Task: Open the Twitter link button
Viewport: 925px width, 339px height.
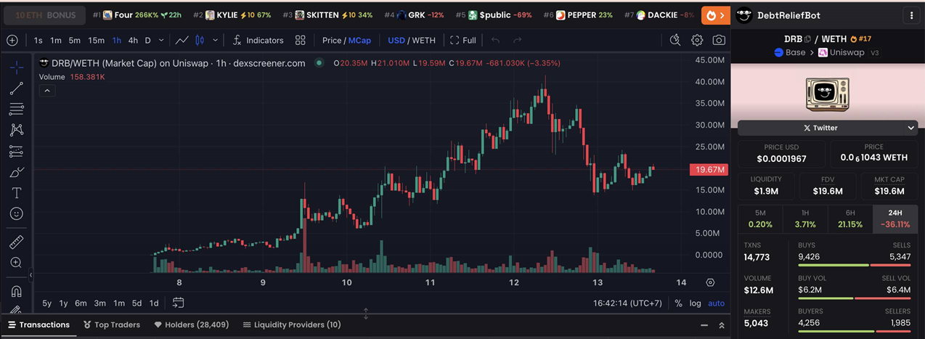Action: [x=820, y=128]
